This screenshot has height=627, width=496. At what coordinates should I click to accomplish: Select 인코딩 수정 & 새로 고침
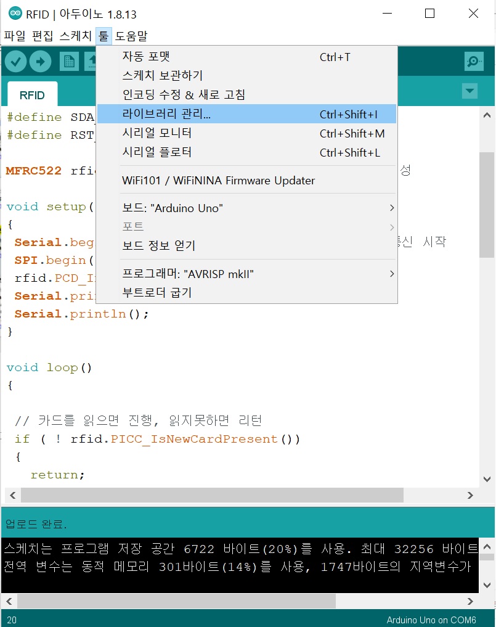coord(247,95)
